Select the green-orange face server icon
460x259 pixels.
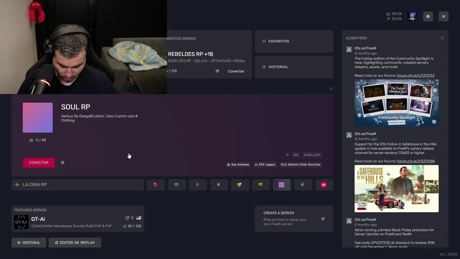[218, 185]
